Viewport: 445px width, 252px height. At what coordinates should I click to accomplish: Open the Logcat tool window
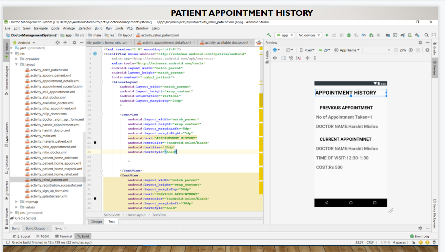(x=21, y=236)
